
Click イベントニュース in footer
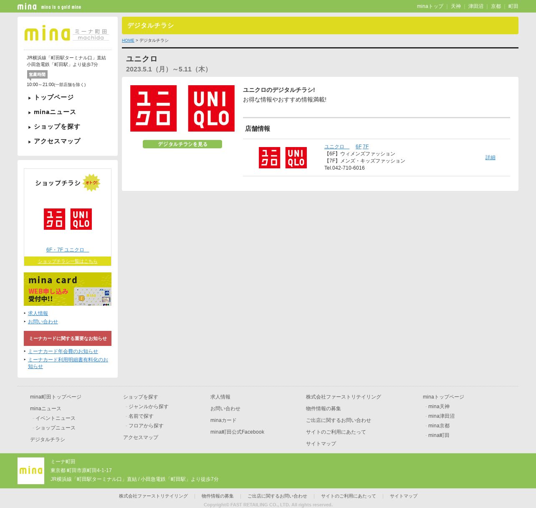pos(56,418)
